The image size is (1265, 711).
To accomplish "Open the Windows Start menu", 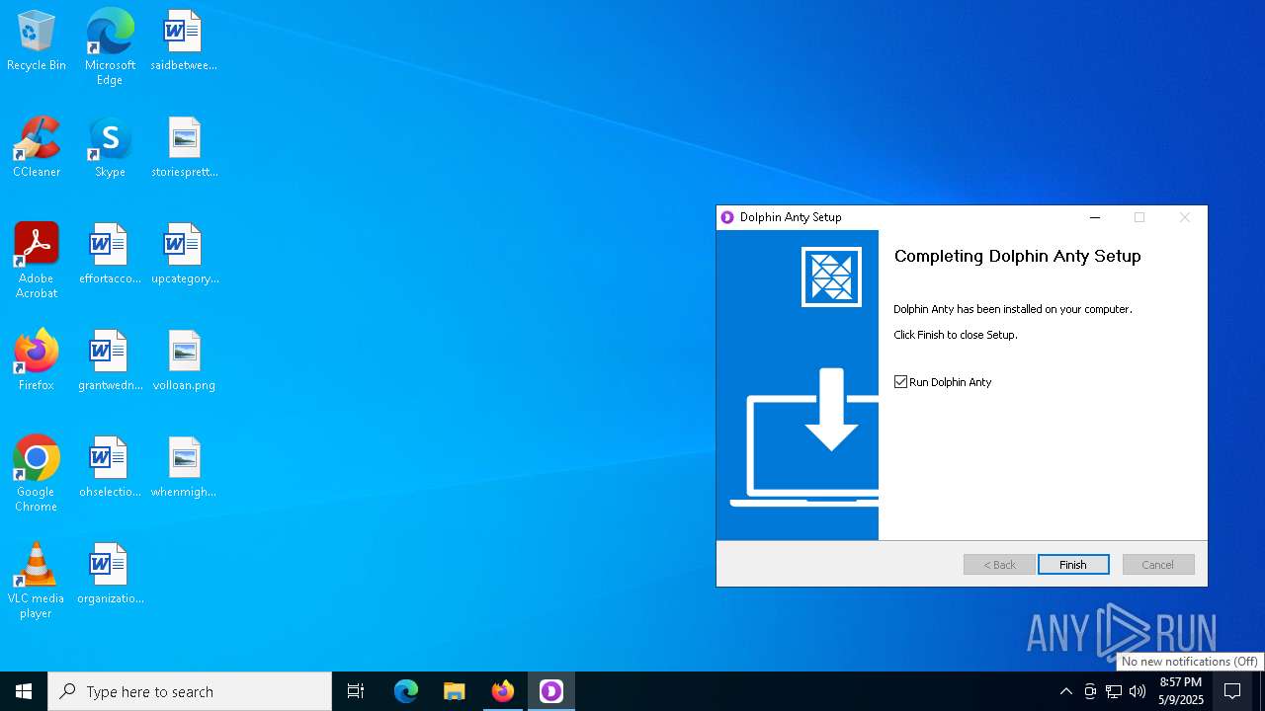I will [x=24, y=691].
